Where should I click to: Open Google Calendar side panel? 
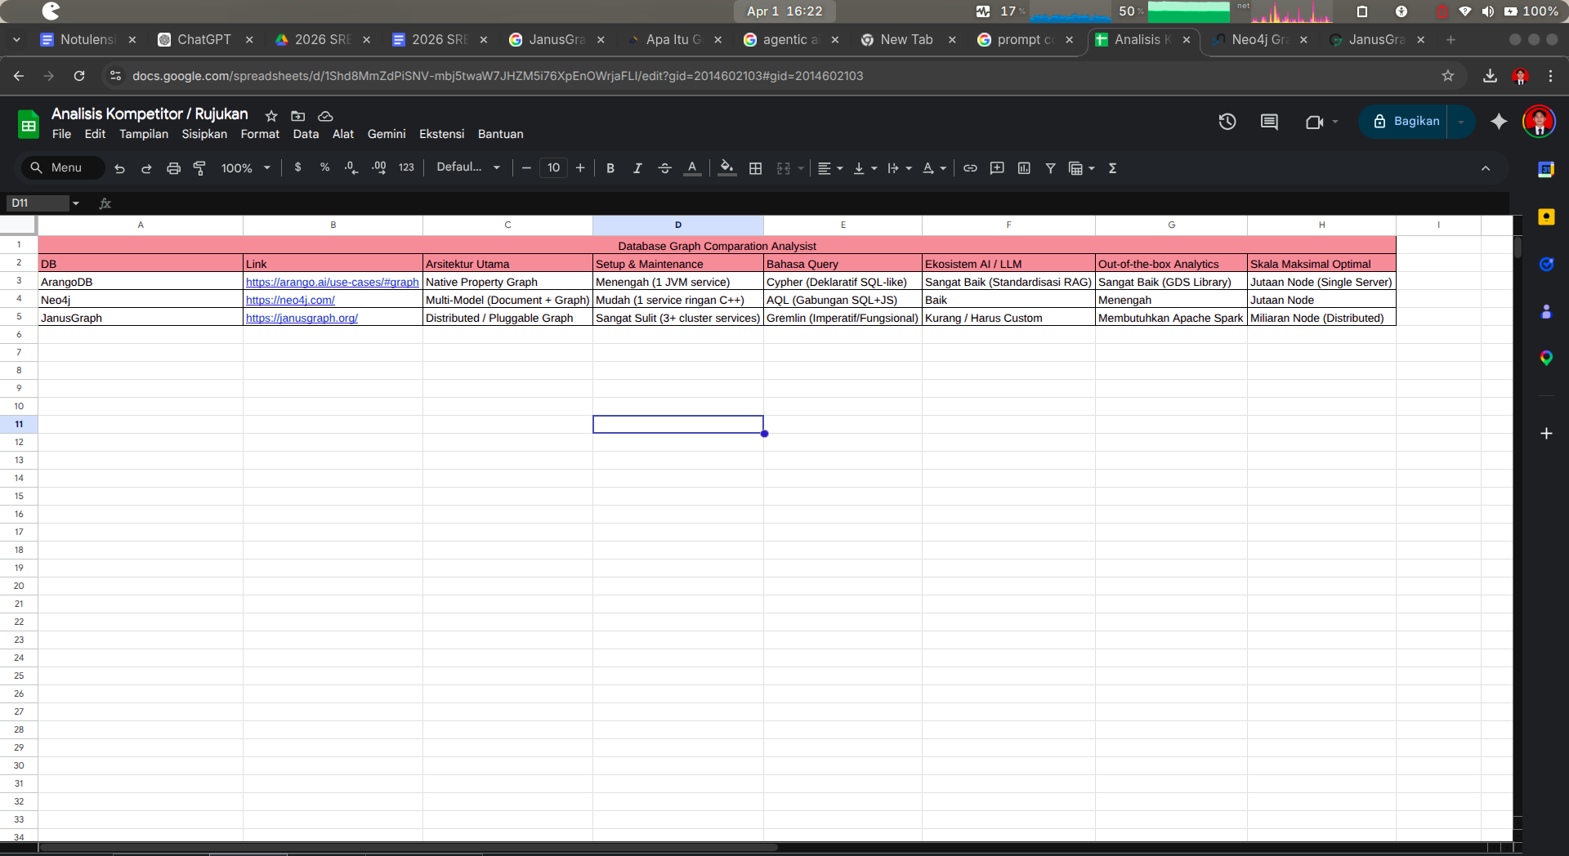point(1545,169)
